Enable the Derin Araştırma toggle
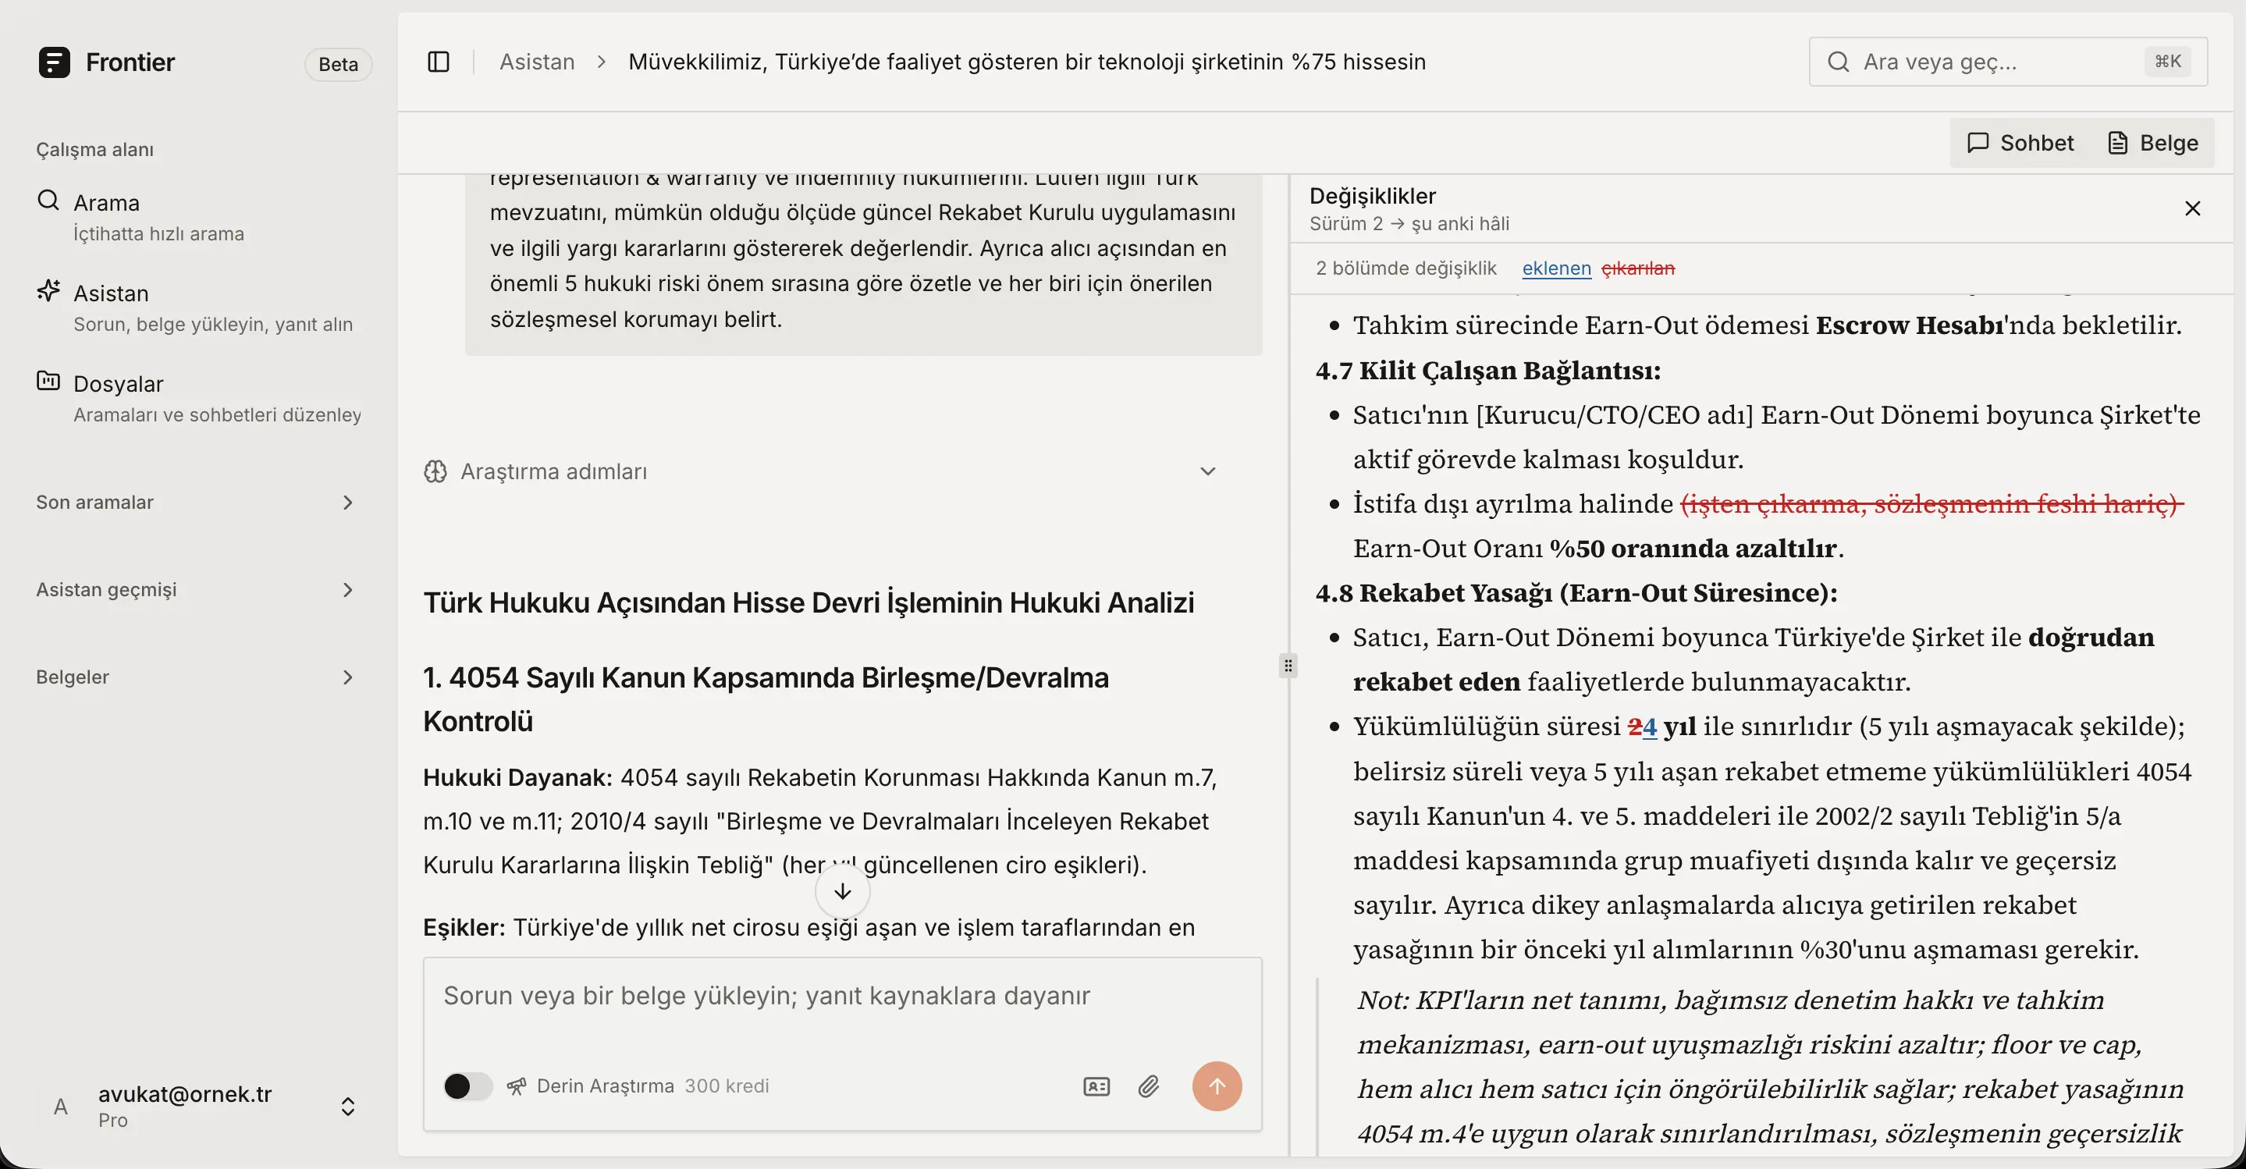The image size is (2246, 1169). coord(468,1086)
